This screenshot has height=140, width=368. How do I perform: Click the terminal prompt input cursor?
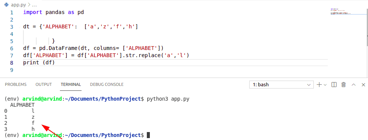(x=148, y=135)
